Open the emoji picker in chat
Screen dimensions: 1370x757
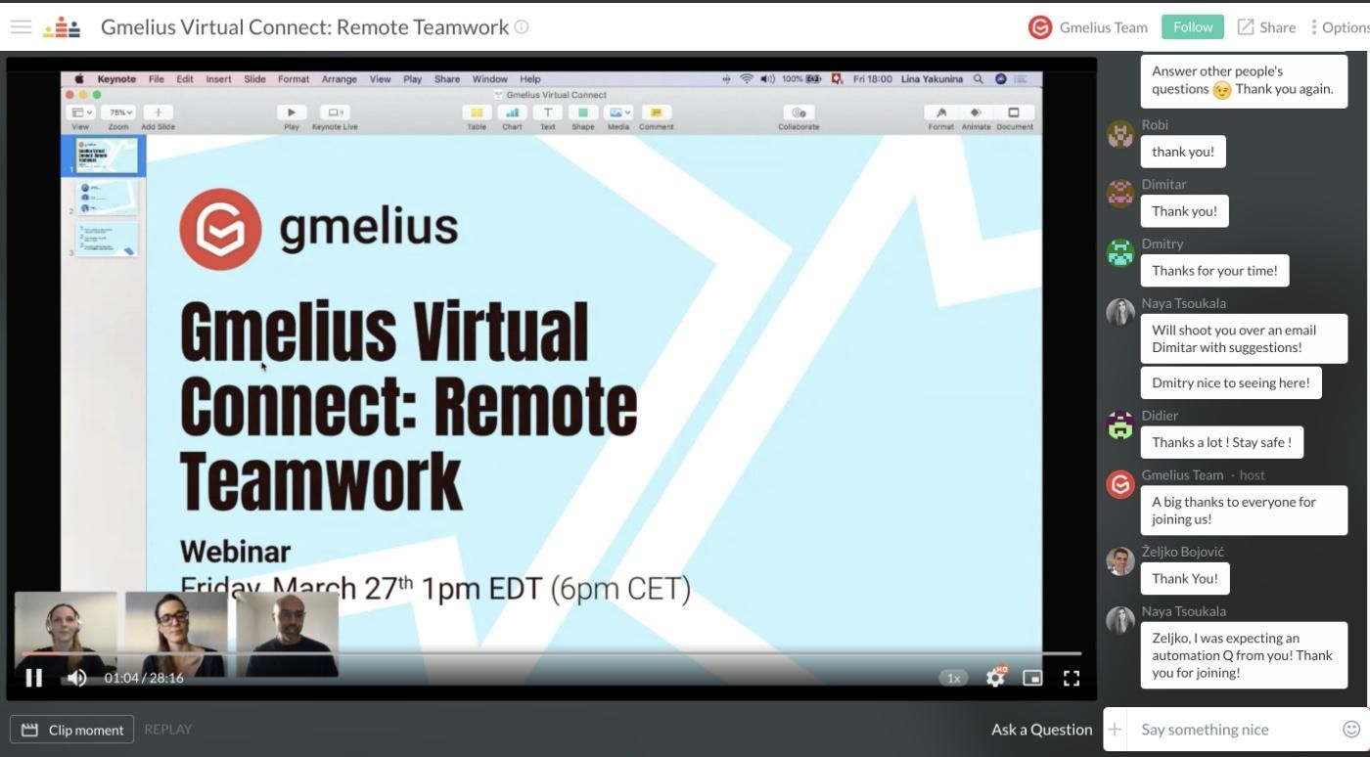pos(1351,729)
